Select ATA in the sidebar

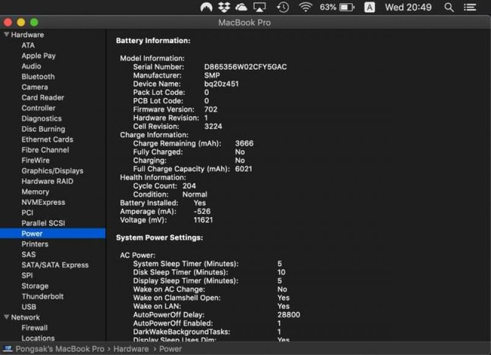click(28, 45)
